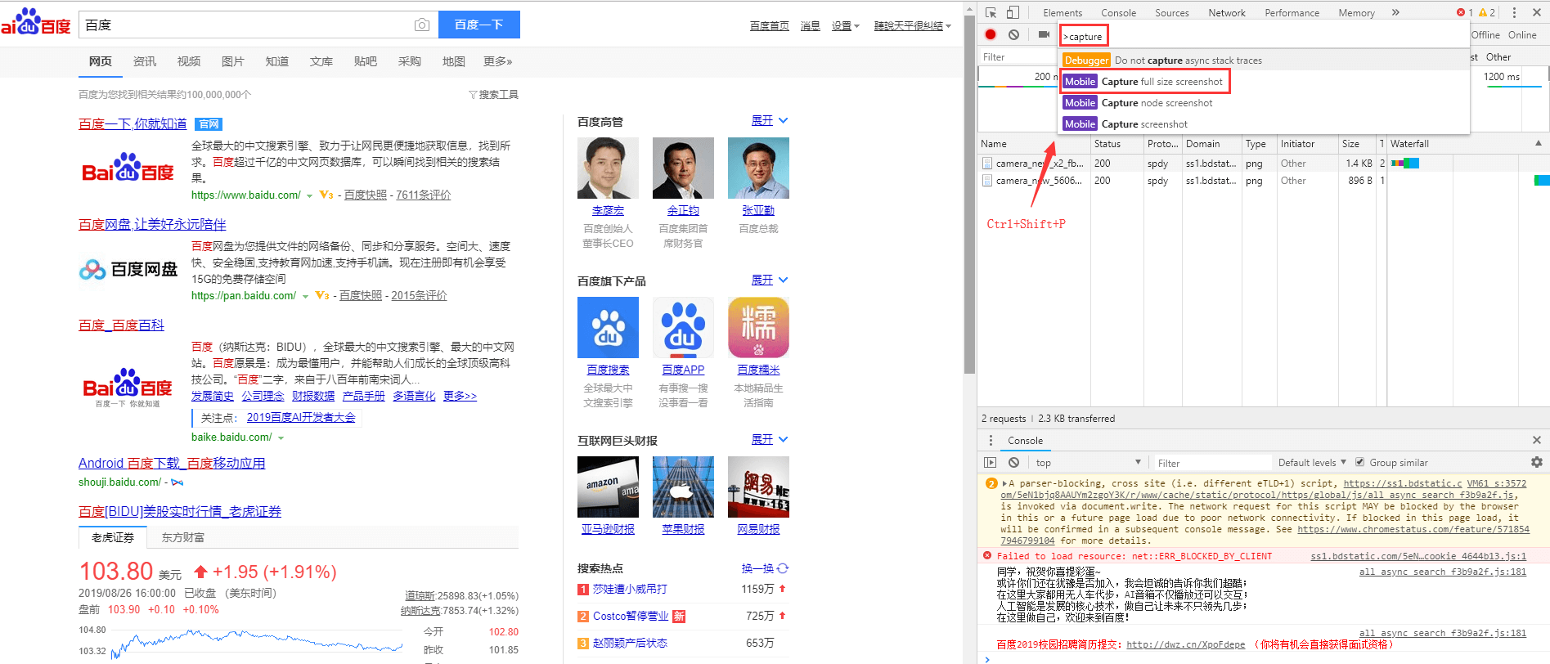Close the console drawer with X
The width and height of the screenshot is (1550, 664).
(x=1536, y=440)
